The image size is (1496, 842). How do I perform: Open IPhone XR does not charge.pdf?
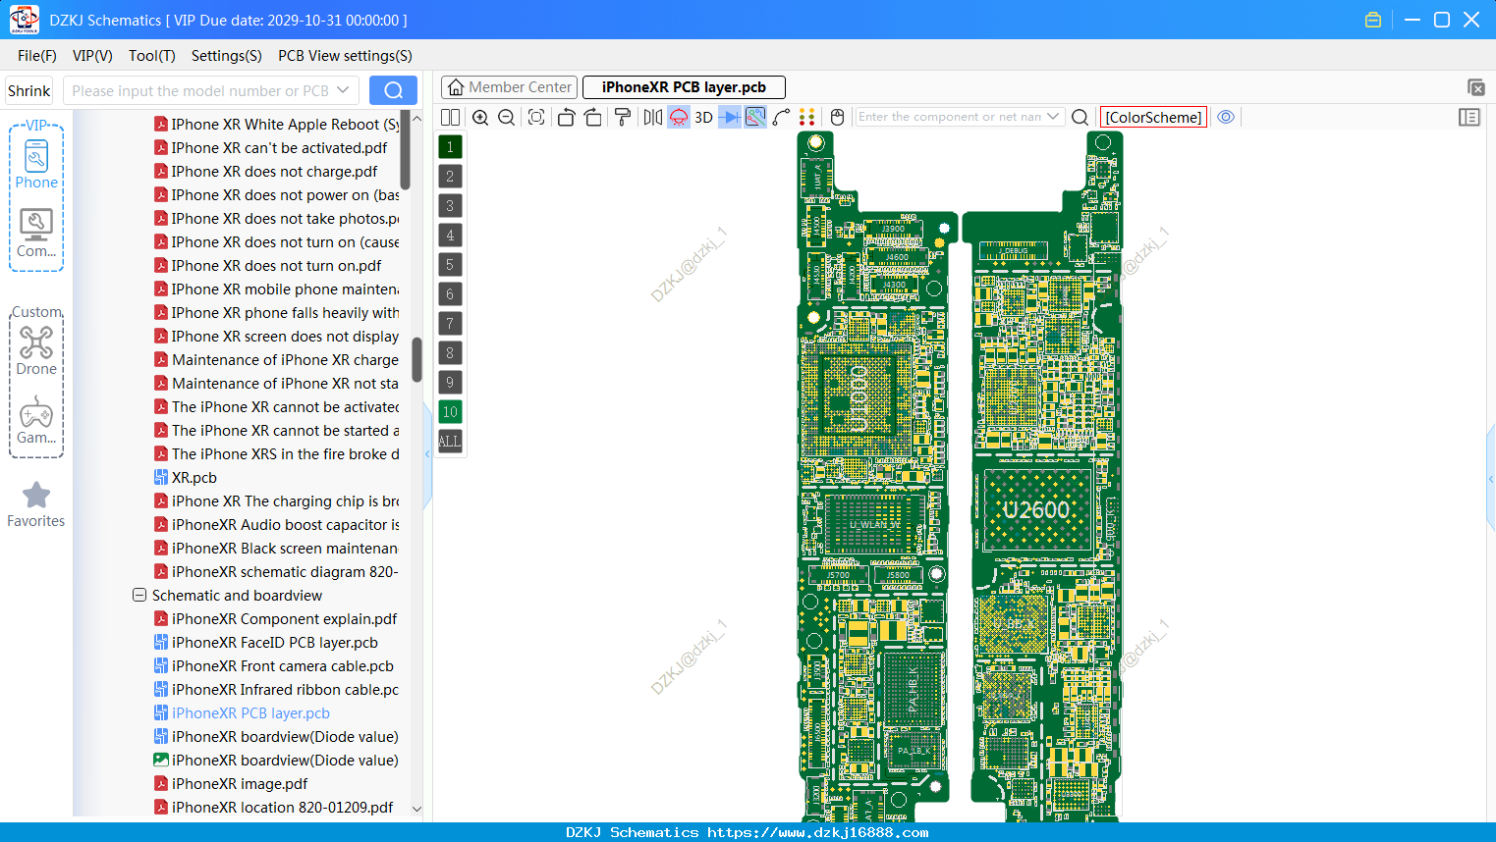tap(265, 172)
